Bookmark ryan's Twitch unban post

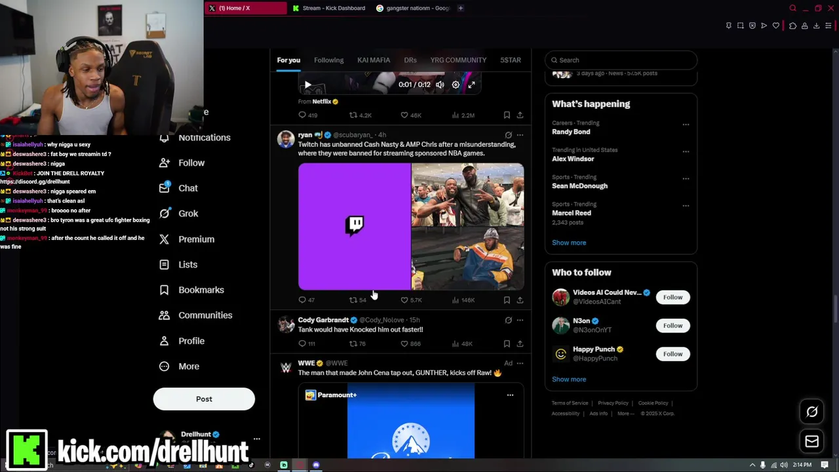(x=507, y=300)
